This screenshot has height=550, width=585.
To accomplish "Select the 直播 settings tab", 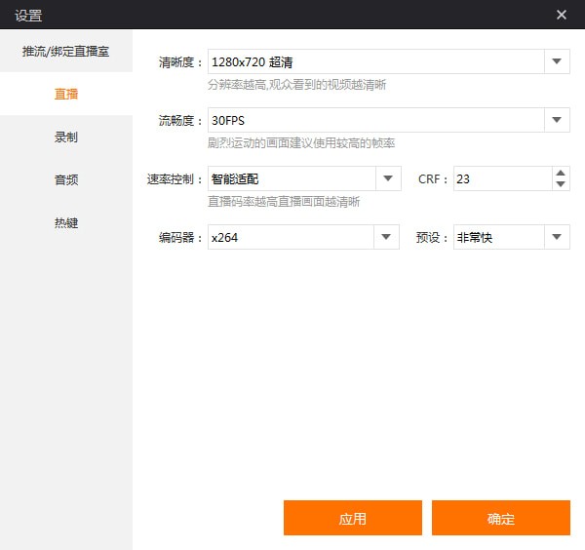I will [66, 94].
